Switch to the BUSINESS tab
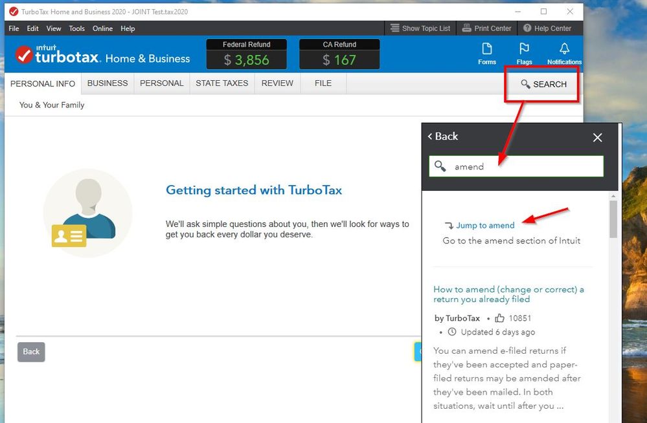The image size is (647, 423). 108,83
